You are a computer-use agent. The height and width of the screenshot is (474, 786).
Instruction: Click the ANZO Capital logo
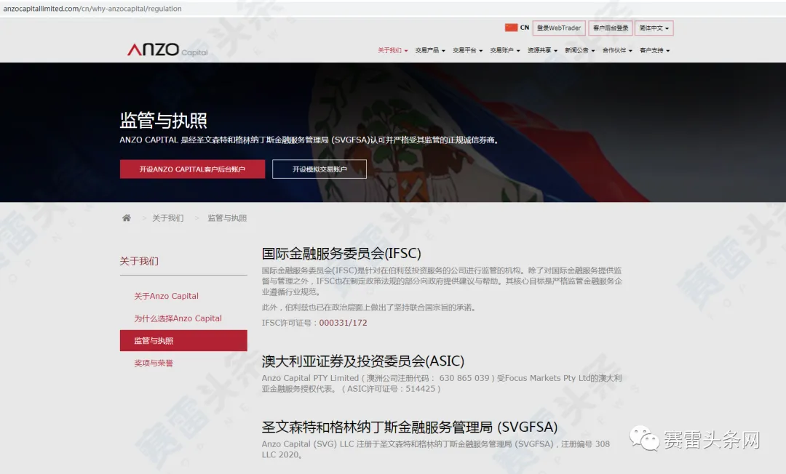pyautogui.click(x=167, y=49)
